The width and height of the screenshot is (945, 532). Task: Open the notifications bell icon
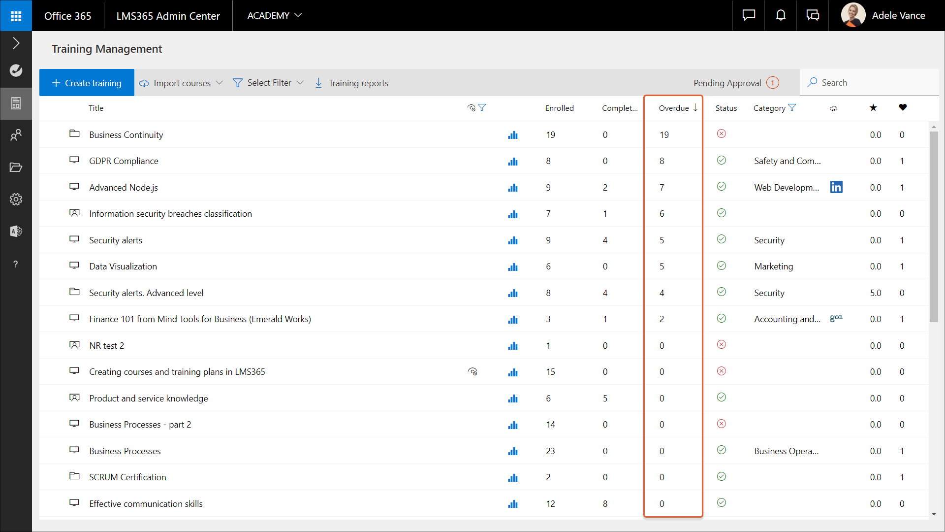pyautogui.click(x=781, y=16)
